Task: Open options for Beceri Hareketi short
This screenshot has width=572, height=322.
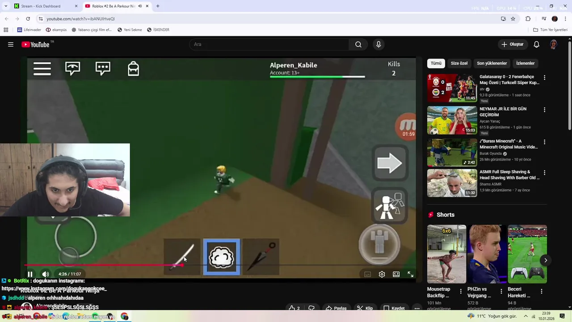Action: pyautogui.click(x=541, y=291)
